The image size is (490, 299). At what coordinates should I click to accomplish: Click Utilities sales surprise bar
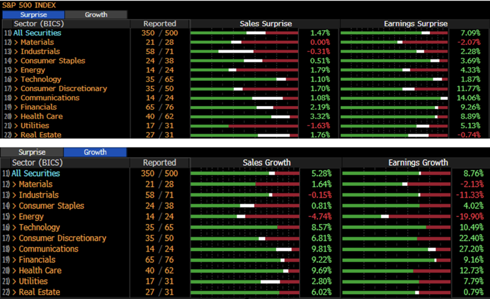pyautogui.click(x=244, y=126)
